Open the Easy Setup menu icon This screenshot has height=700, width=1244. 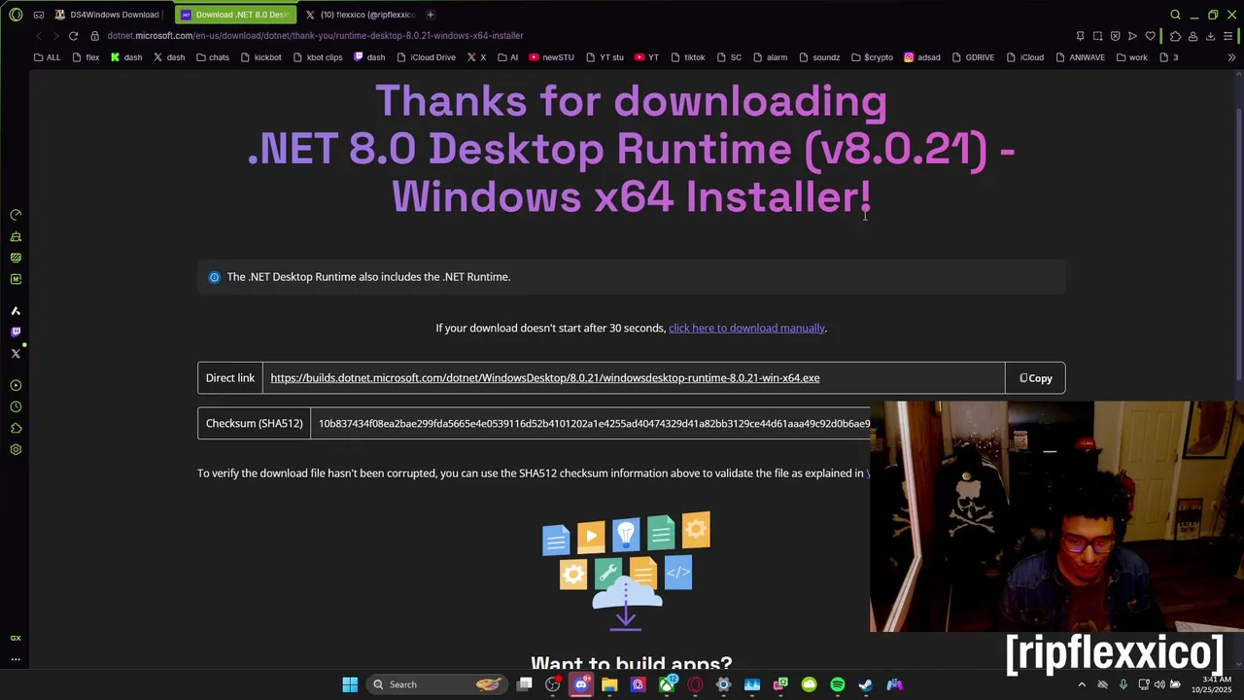1228,36
